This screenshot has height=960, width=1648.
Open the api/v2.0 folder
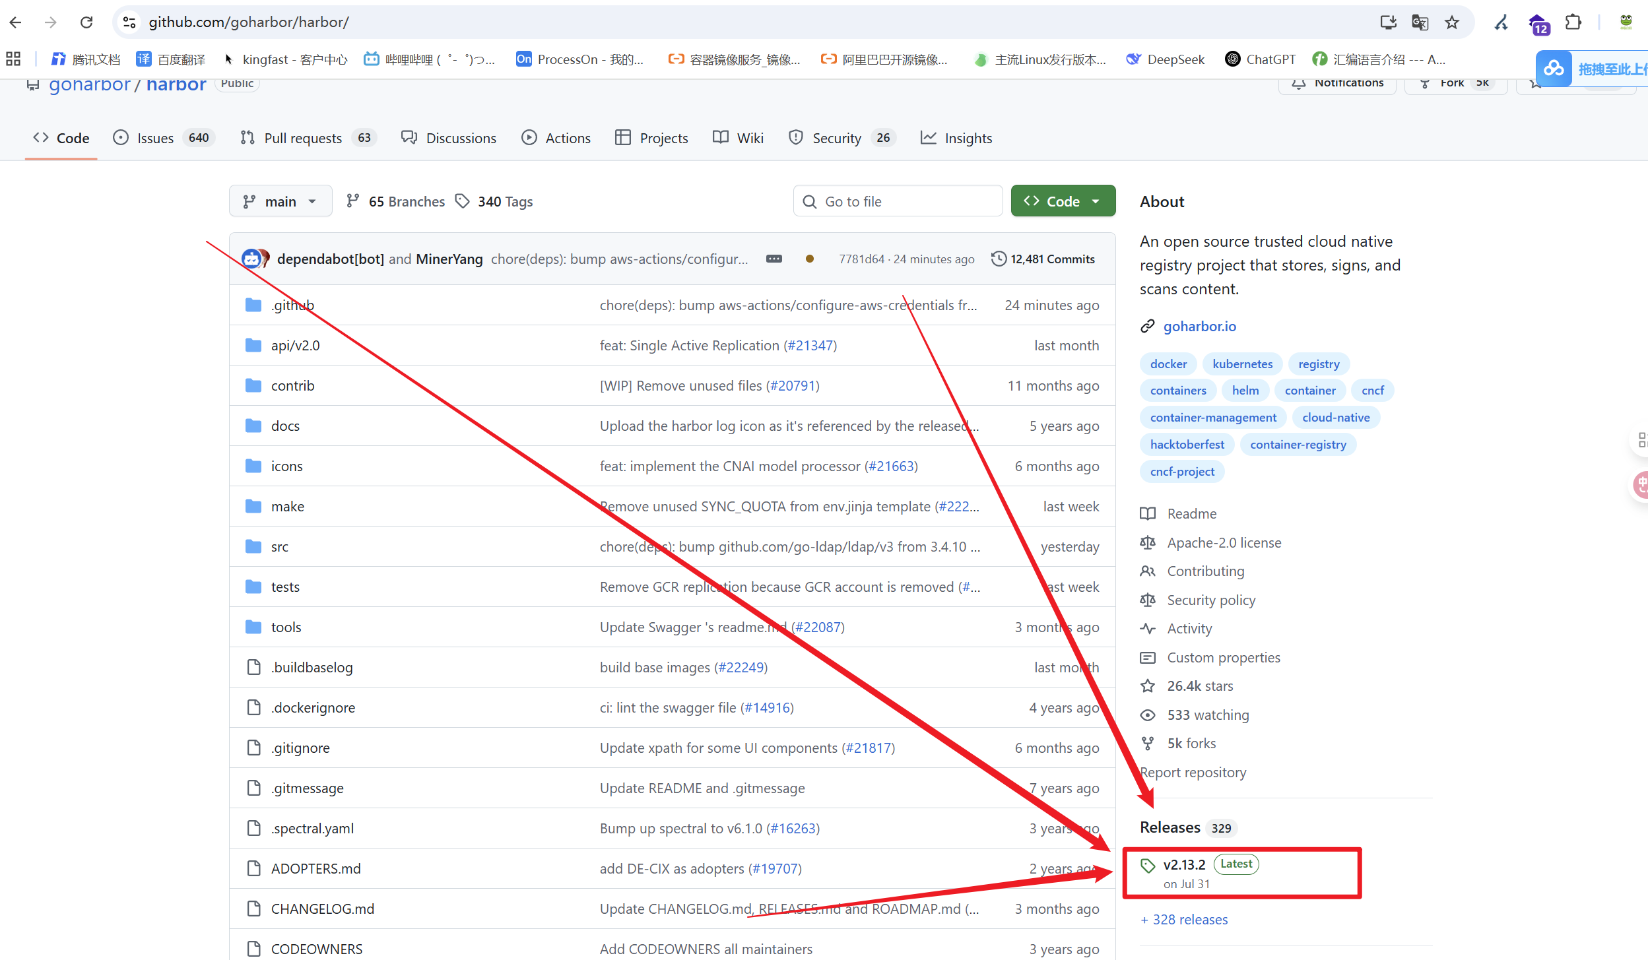click(x=295, y=345)
